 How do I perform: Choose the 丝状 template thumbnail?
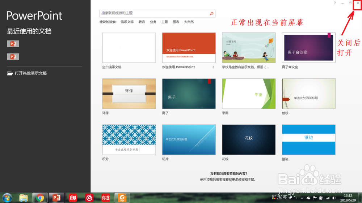click(309, 94)
